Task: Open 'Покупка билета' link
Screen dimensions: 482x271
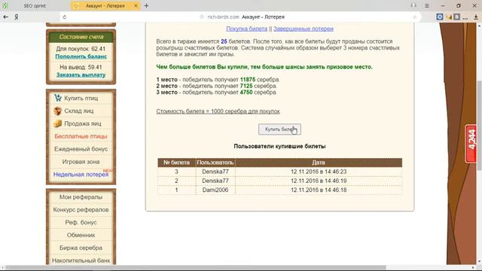Action: click(246, 29)
